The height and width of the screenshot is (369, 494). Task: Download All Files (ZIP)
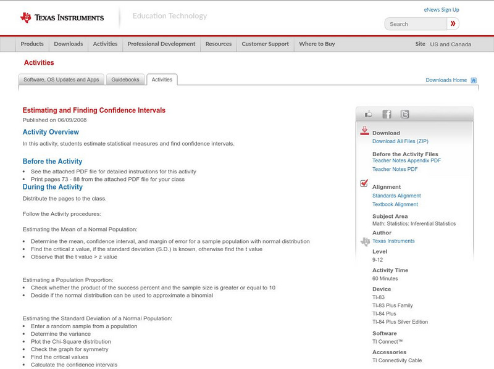(x=400, y=141)
